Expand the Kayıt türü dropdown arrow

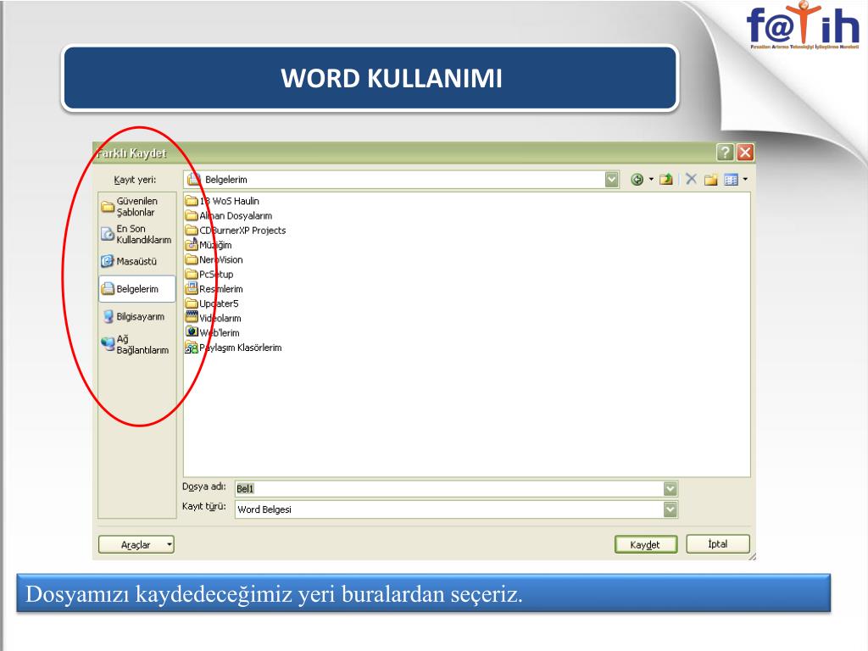coord(670,509)
